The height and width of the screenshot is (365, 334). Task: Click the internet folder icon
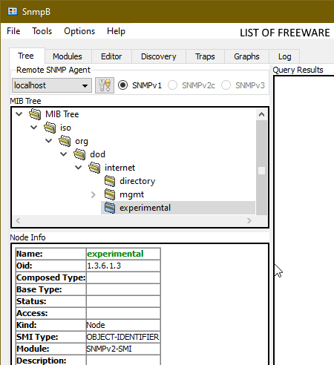(x=94, y=168)
